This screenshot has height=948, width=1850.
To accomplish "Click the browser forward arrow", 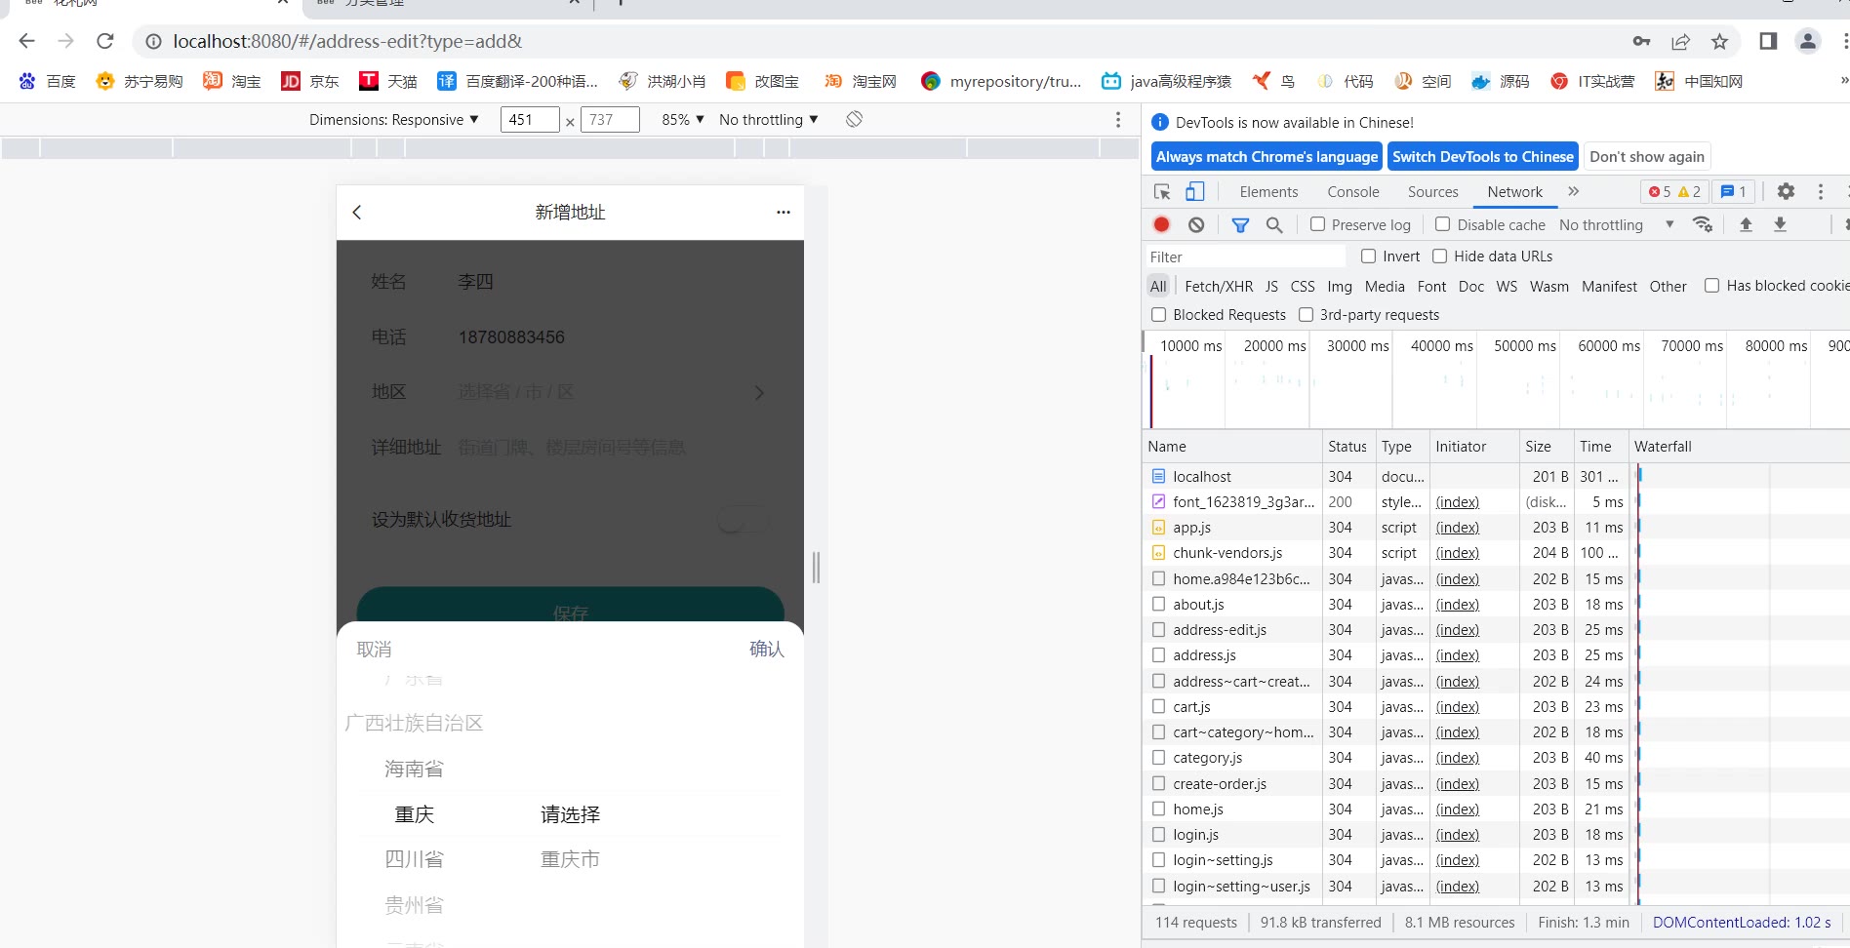I will coord(65,41).
